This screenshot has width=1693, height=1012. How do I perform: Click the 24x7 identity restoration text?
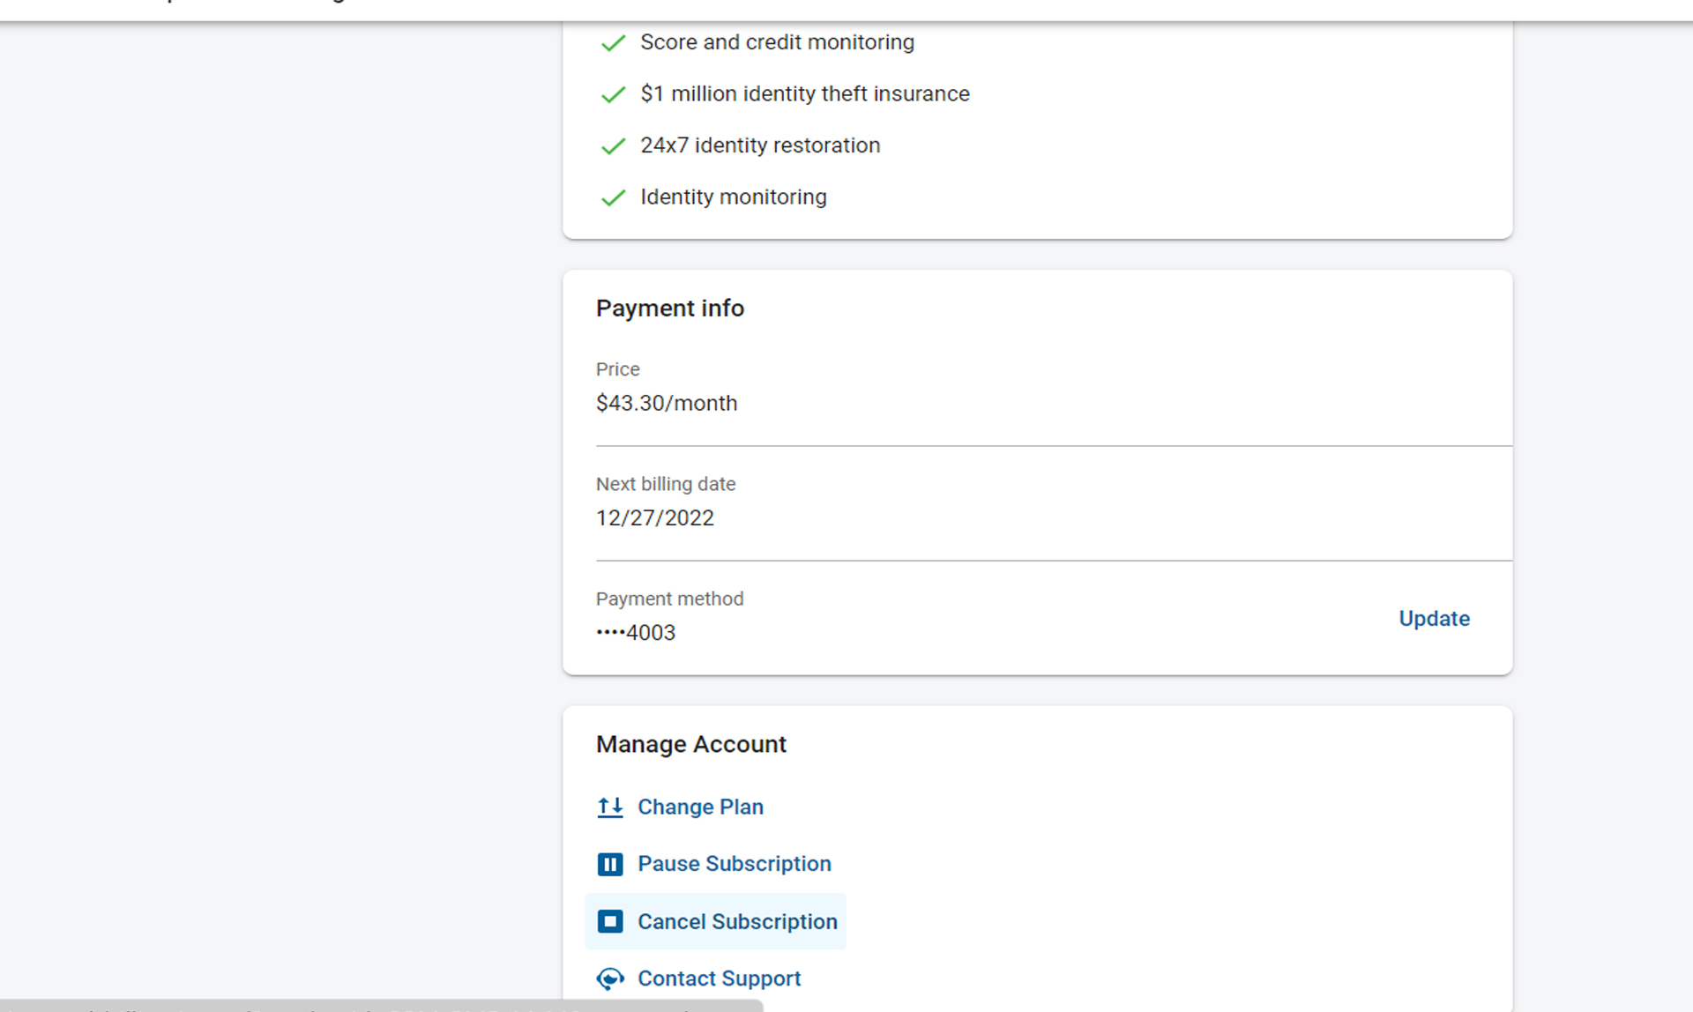(760, 145)
